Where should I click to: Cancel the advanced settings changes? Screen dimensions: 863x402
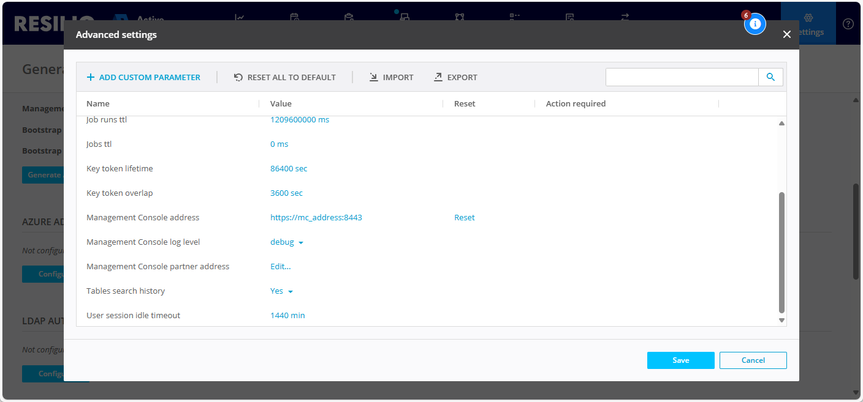(753, 360)
